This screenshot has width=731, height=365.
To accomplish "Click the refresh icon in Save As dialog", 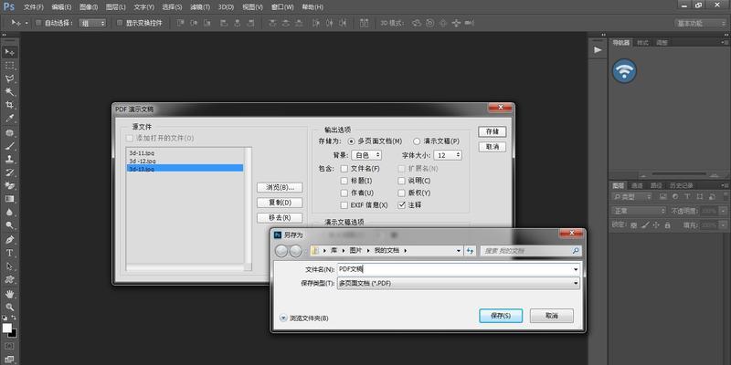I will click(470, 250).
